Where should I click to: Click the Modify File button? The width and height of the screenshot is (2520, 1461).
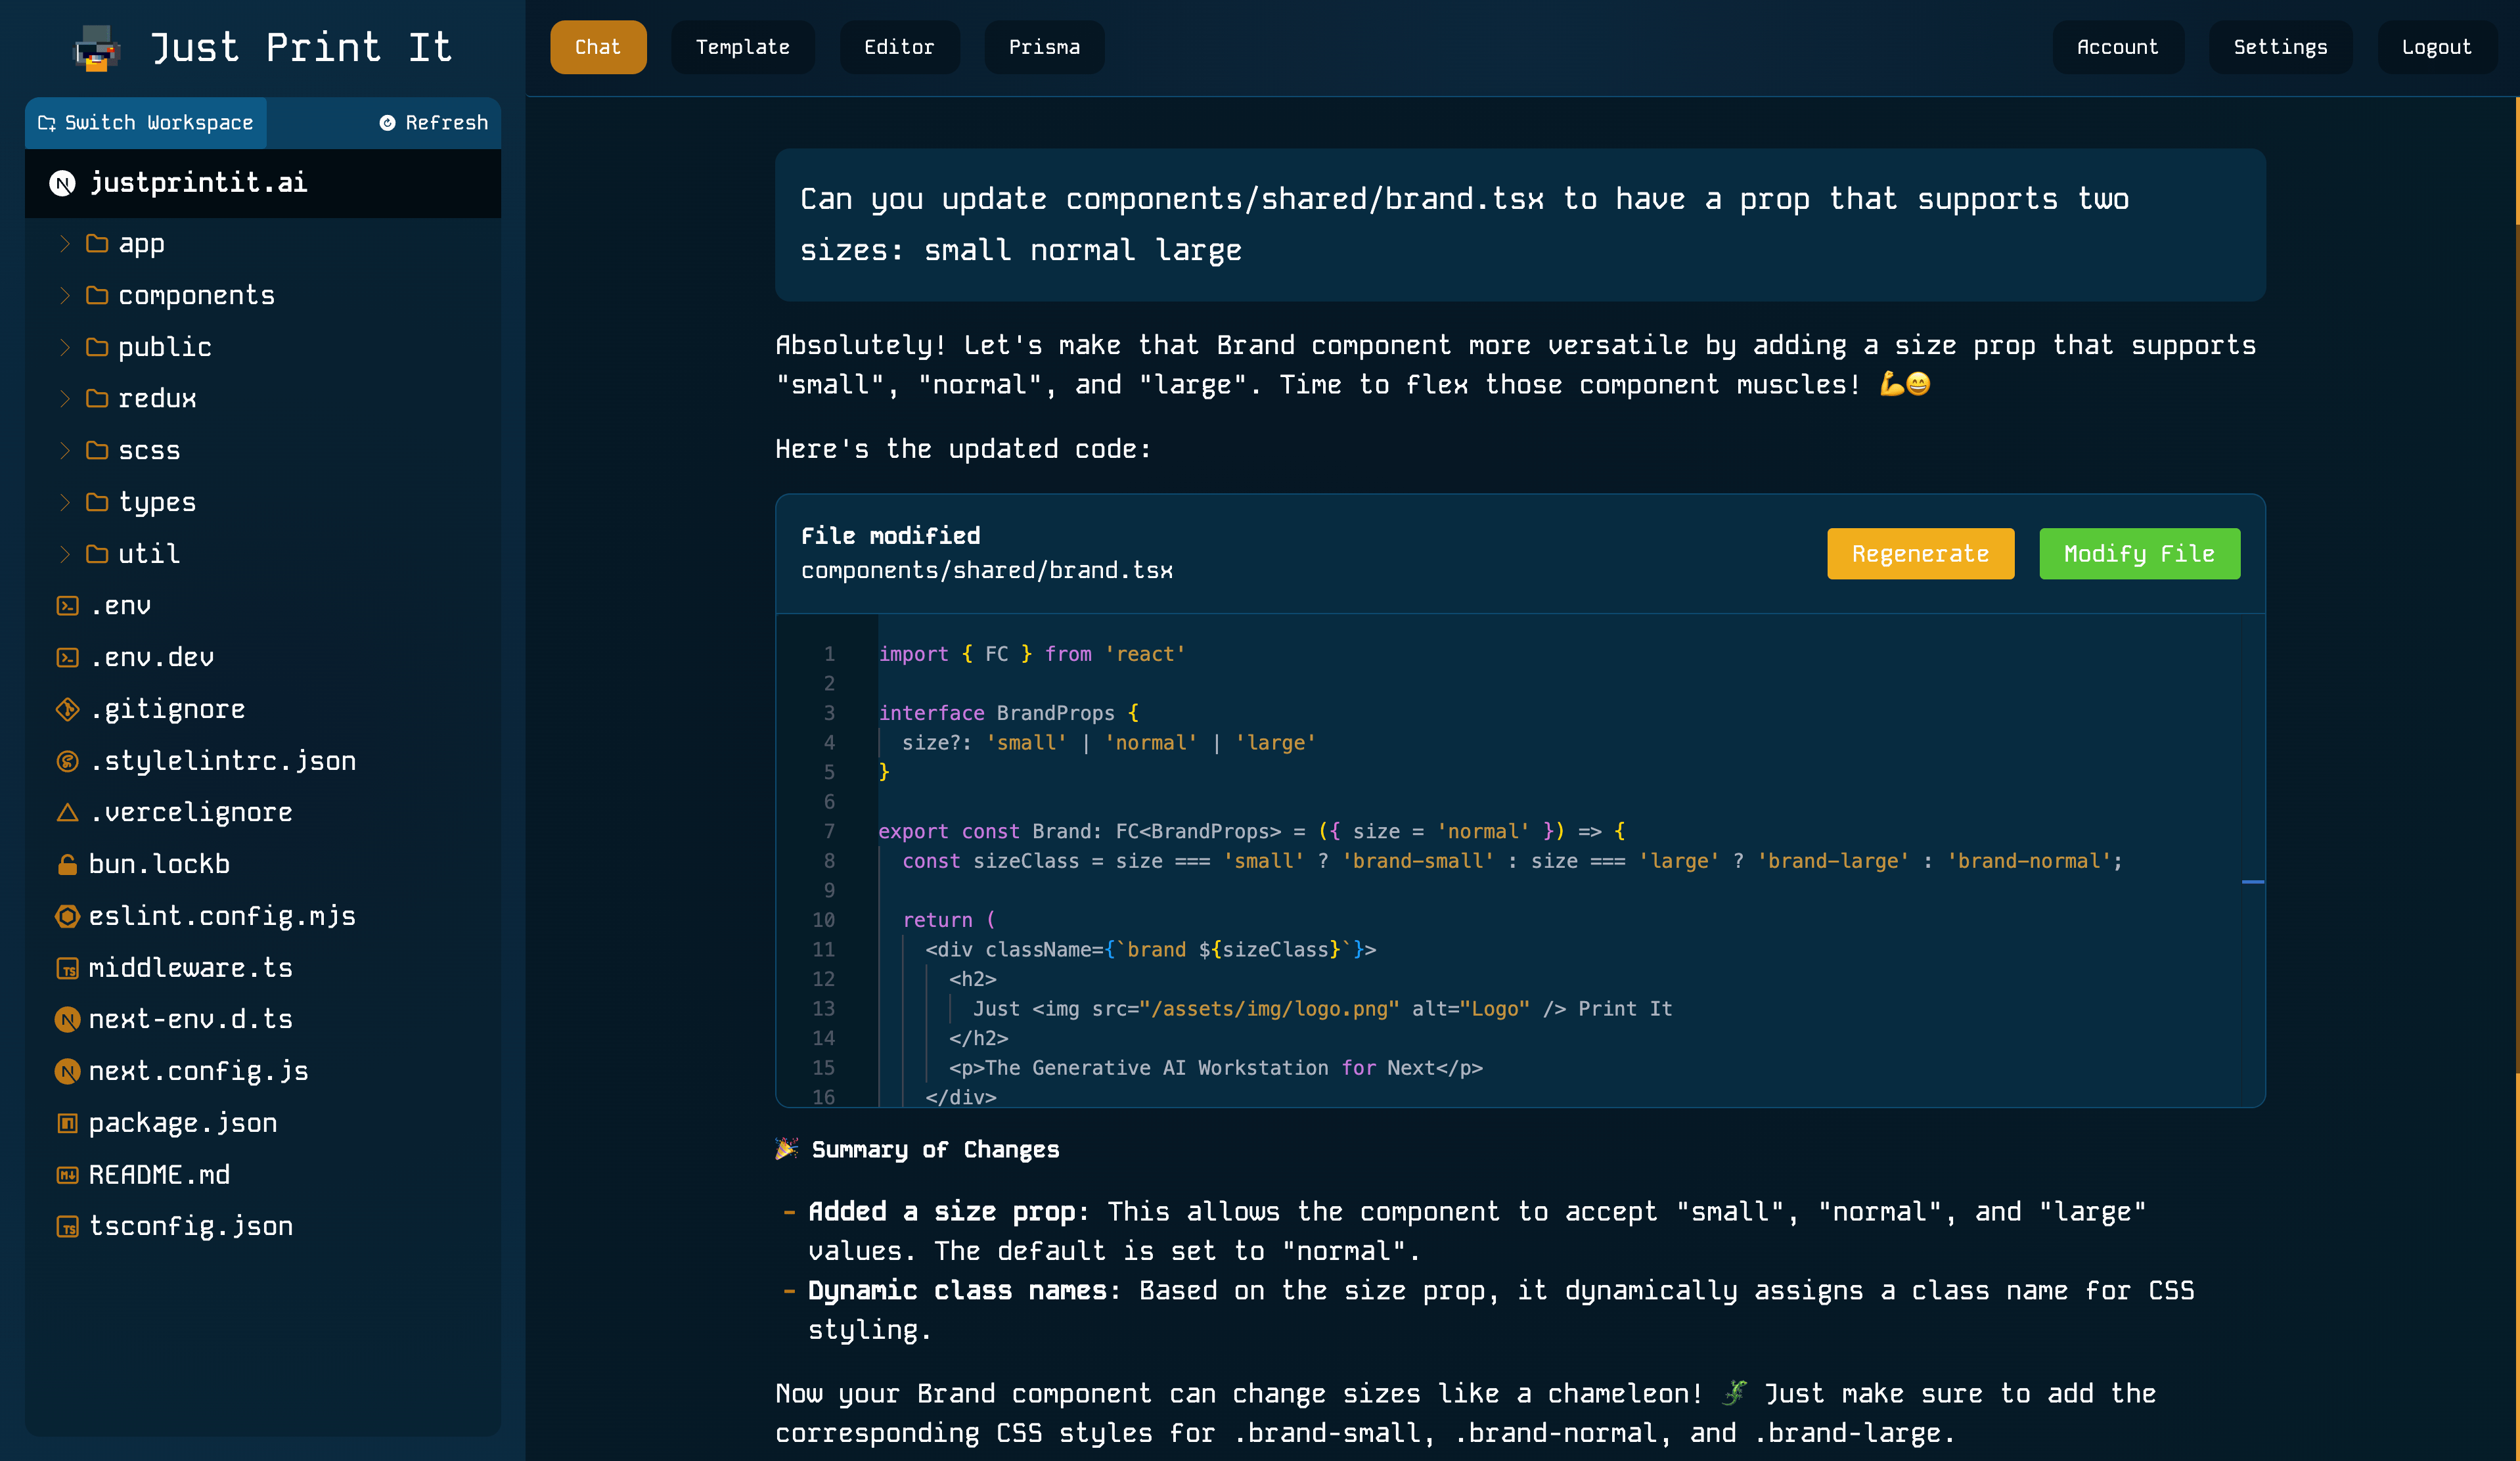point(2139,553)
